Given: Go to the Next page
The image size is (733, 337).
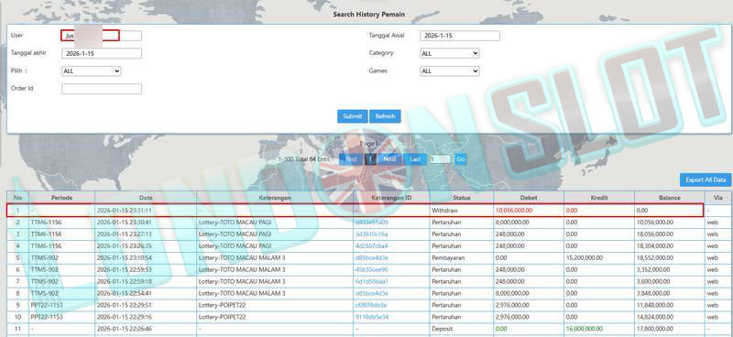Looking at the screenshot, I should (x=390, y=159).
